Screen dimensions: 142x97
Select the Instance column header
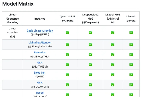40,19
